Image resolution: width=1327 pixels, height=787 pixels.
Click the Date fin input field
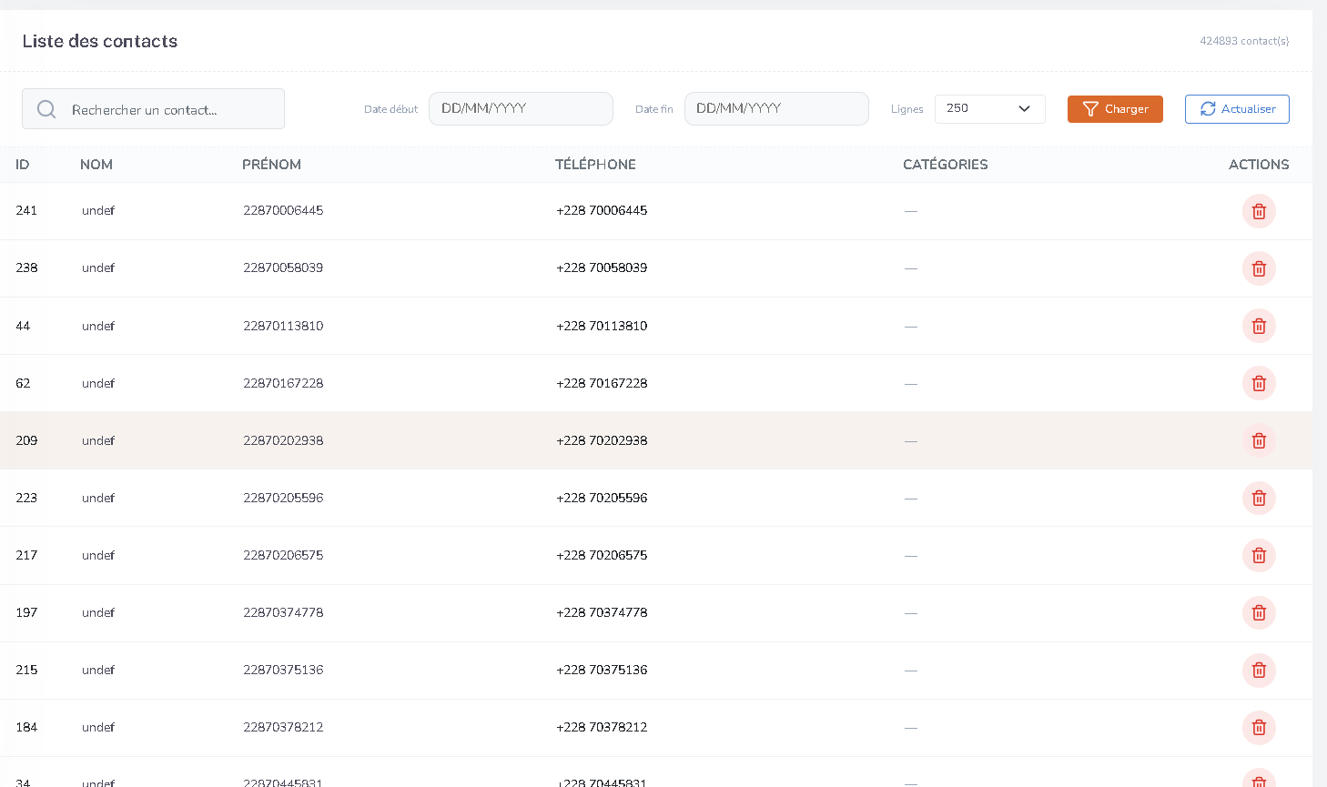point(776,108)
